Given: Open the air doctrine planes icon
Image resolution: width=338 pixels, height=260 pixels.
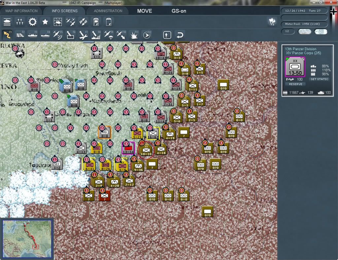Looking at the screenshot, I should coord(71,22).
